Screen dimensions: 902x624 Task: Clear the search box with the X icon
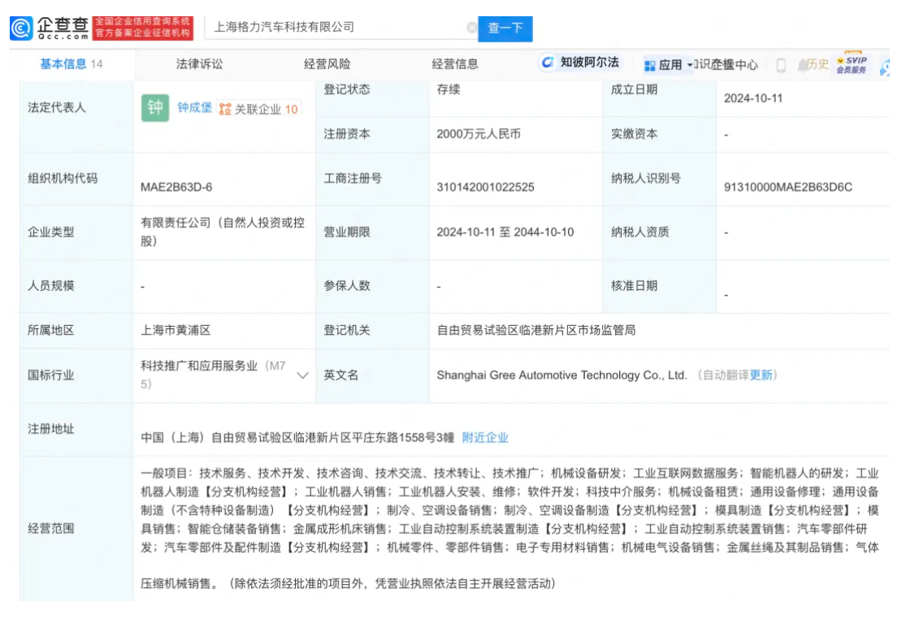point(471,28)
